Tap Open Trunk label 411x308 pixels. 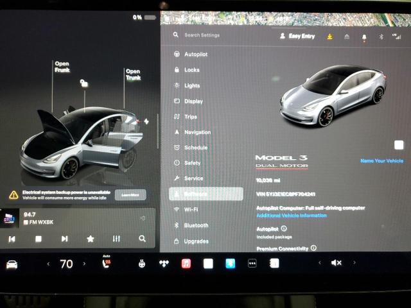[133, 74]
